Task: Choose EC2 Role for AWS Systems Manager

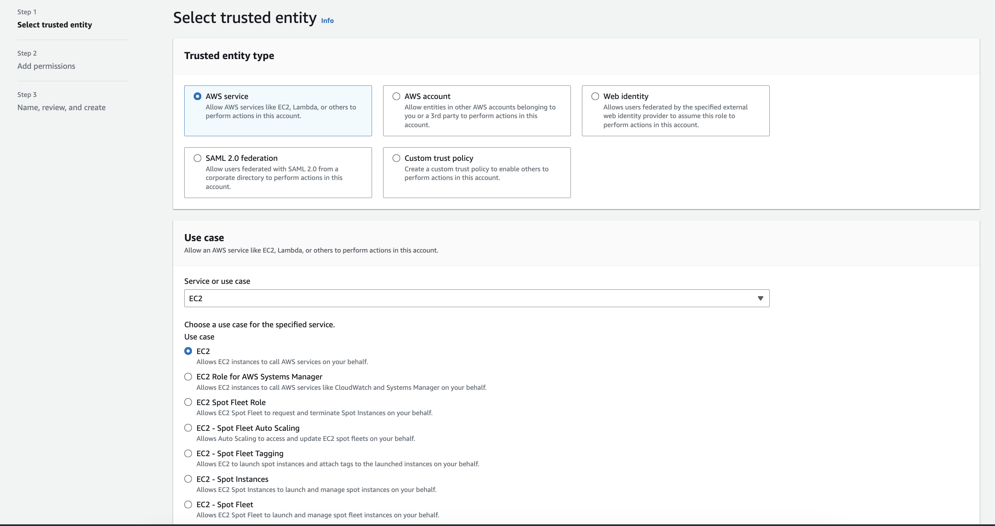Action: [x=188, y=377]
